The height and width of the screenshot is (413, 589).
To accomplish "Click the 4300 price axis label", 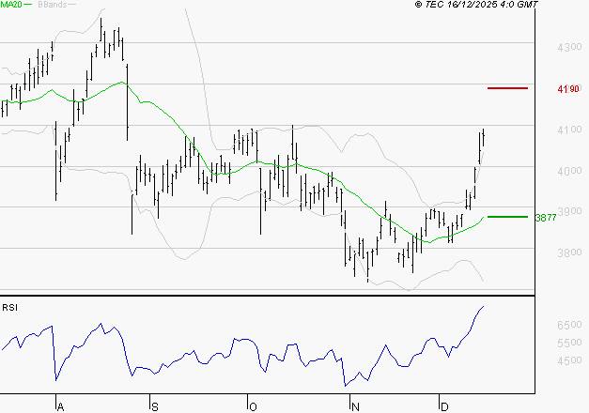I will 569,47.
